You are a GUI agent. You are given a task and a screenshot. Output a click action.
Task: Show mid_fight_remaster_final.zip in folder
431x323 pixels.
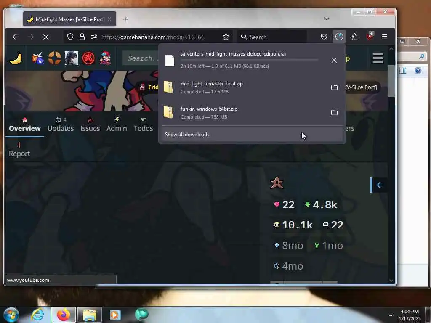[x=334, y=87]
